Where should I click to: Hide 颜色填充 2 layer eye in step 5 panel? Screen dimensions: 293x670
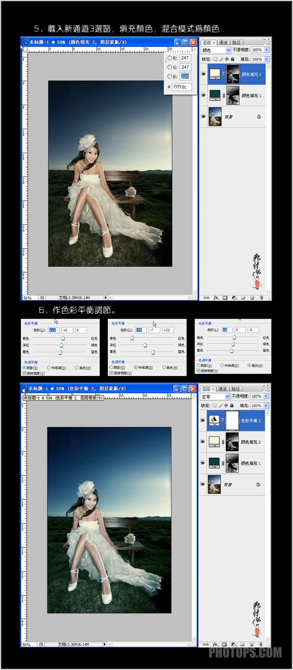click(203, 74)
